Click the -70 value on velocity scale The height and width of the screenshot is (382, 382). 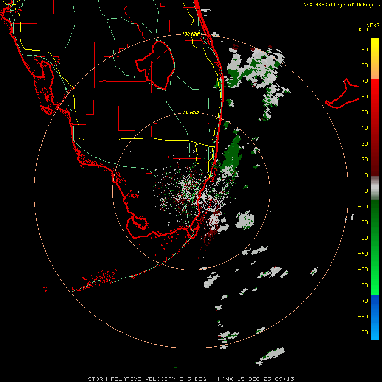(x=363, y=301)
